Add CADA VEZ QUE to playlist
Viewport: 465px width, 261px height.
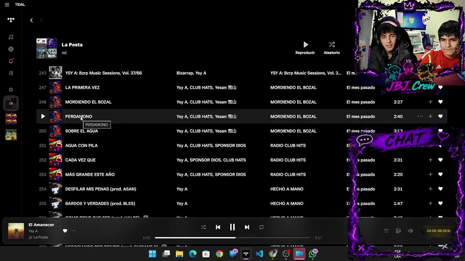pos(430,160)
